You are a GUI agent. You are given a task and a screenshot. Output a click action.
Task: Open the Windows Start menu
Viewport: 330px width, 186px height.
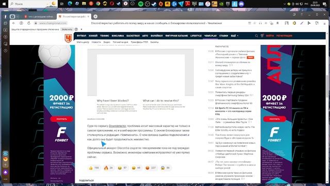coord(4,4)
